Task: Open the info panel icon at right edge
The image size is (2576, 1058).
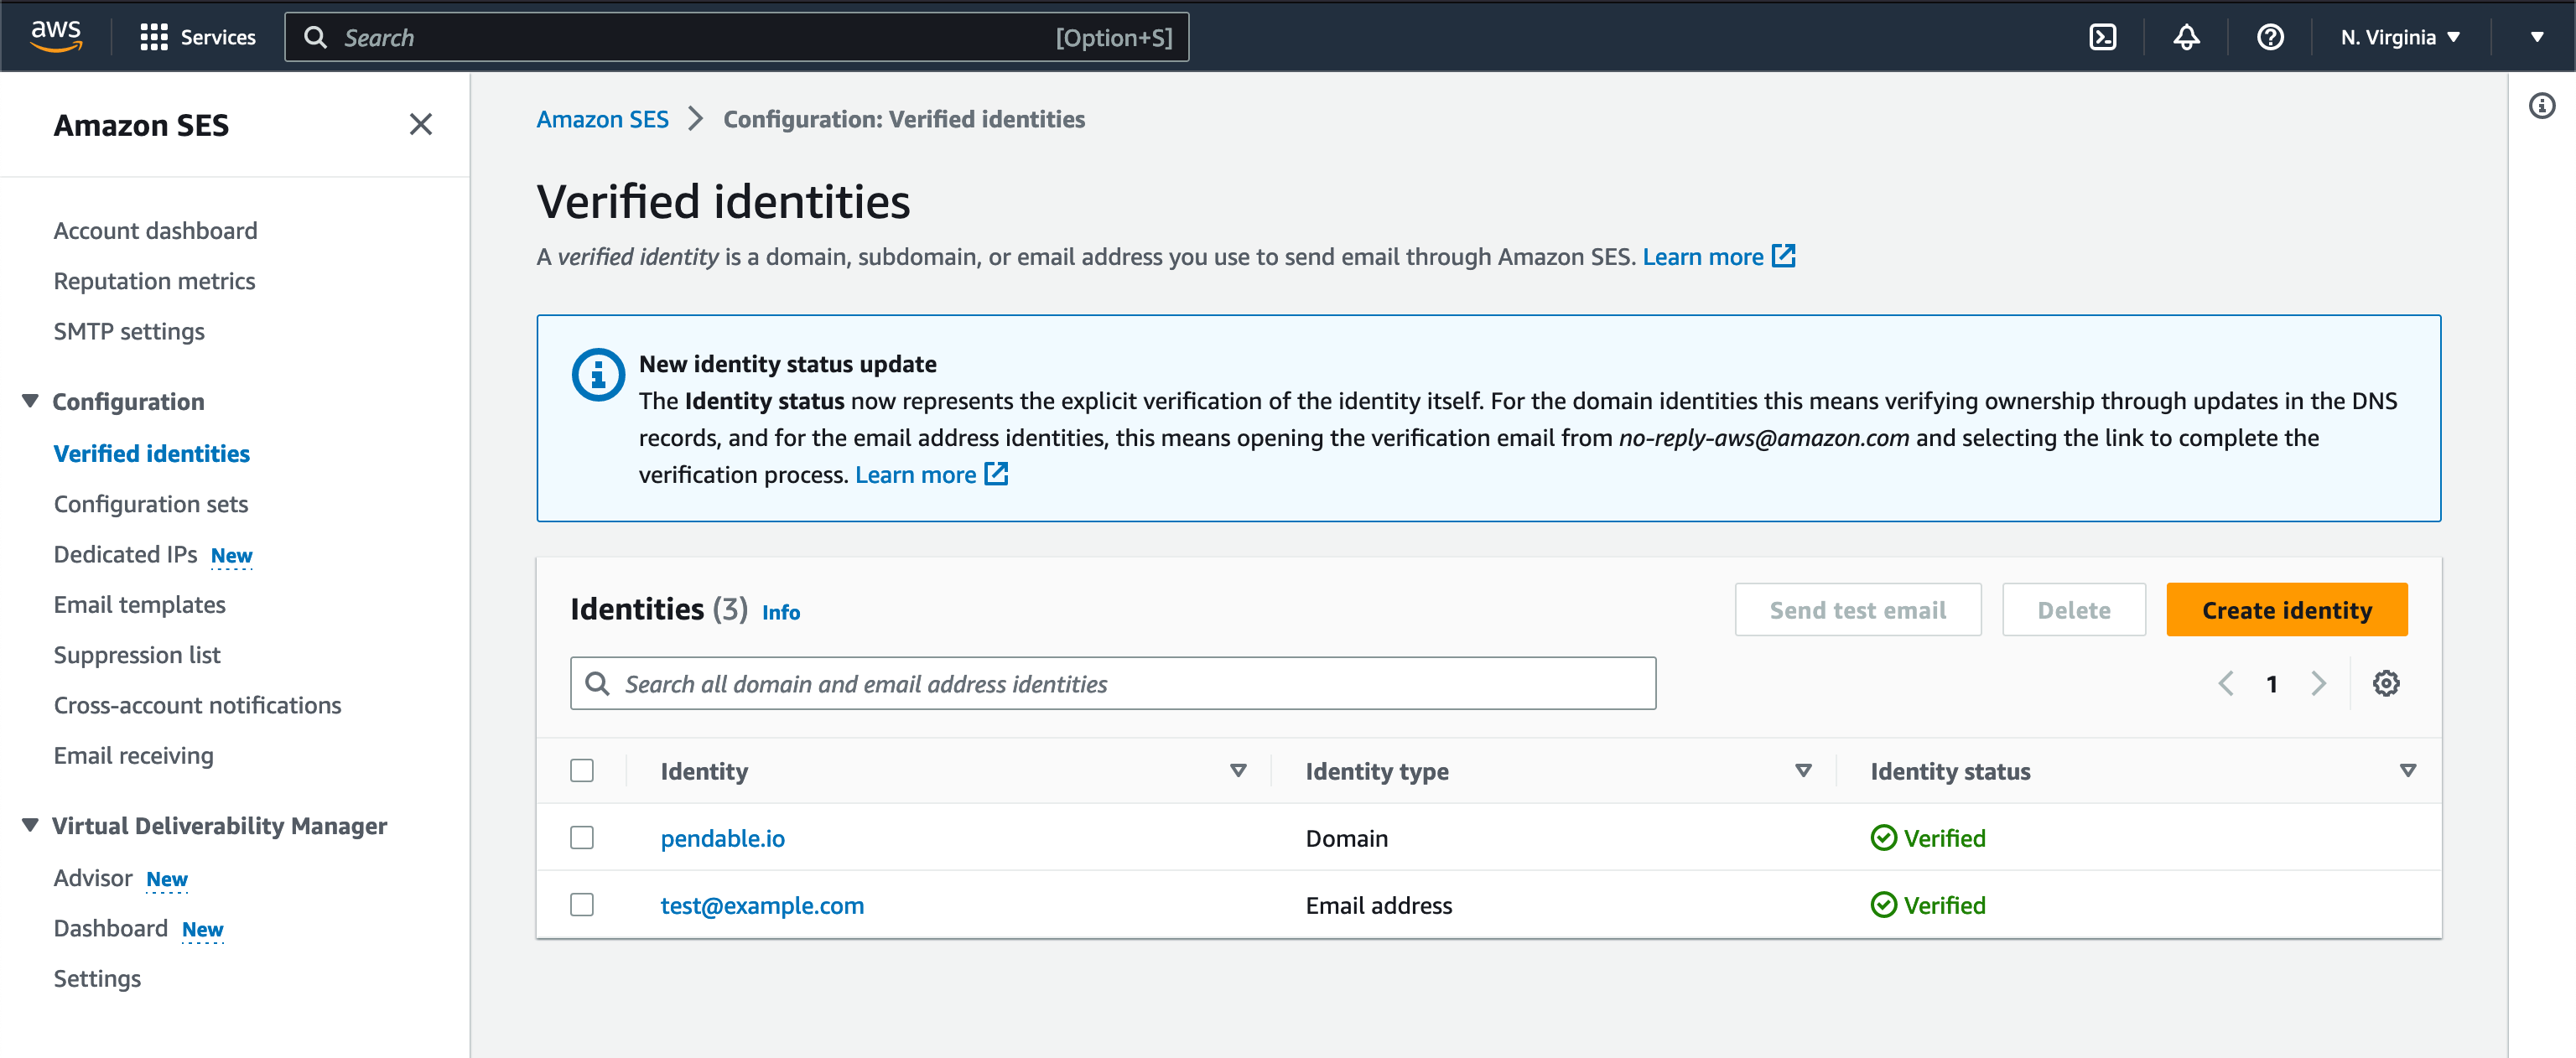Action: (2541, 105)
